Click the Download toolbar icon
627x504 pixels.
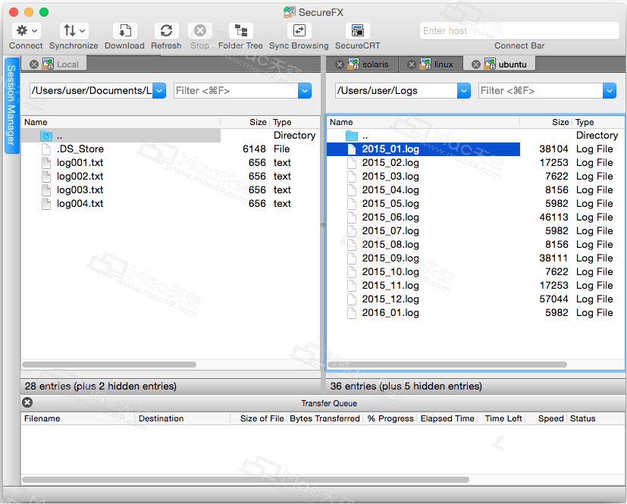125,31
